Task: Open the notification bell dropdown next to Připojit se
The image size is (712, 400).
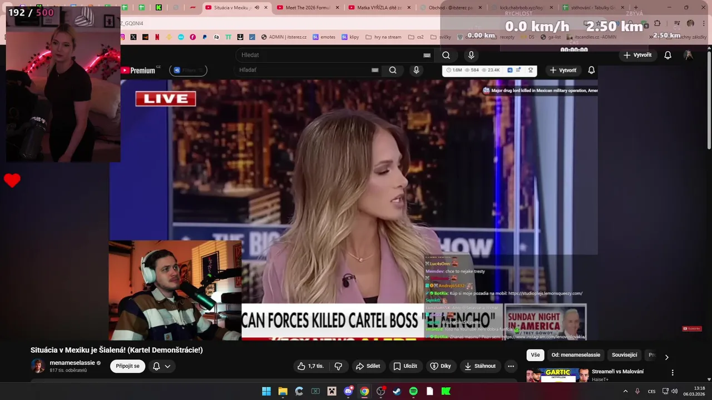Action: coord(161,366)
